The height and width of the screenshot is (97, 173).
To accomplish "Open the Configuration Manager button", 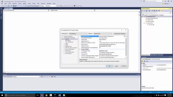I will click(x=119, y=34).
